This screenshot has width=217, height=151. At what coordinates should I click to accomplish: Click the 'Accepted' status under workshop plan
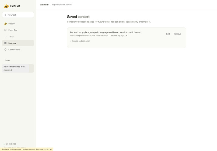click(8, 70)
